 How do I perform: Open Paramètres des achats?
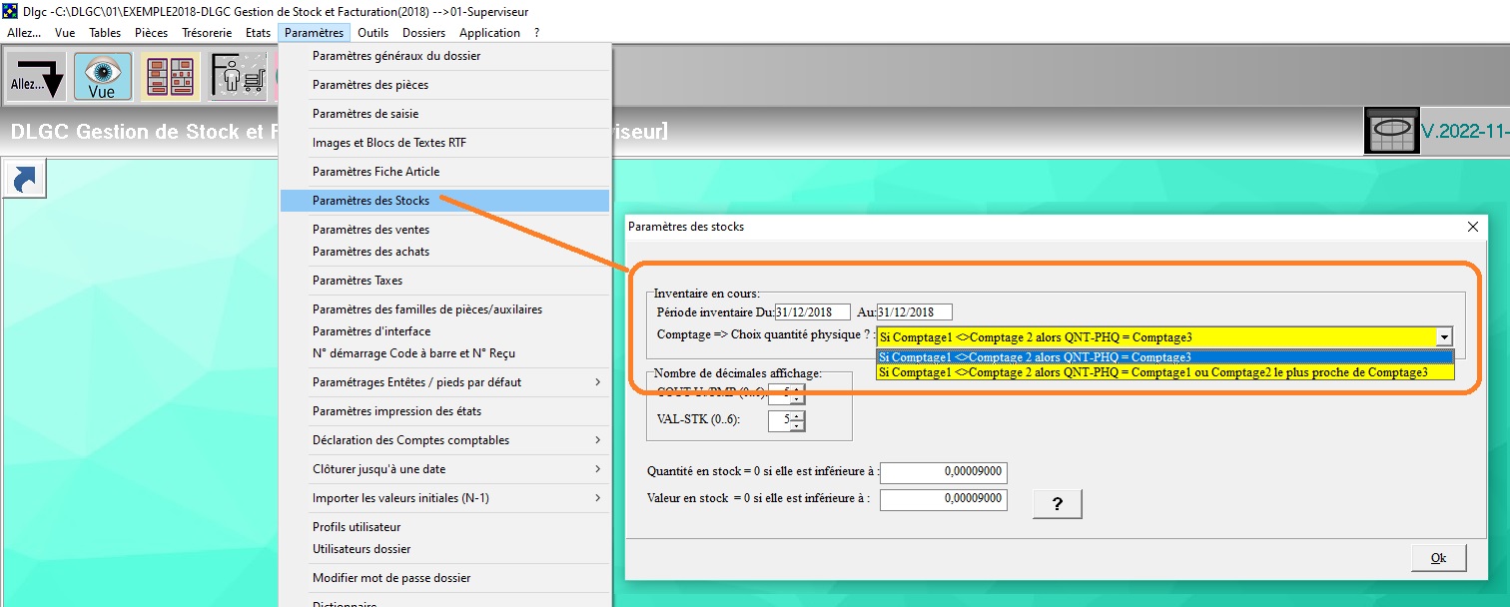pyautogui.click(x=444, y=252)
